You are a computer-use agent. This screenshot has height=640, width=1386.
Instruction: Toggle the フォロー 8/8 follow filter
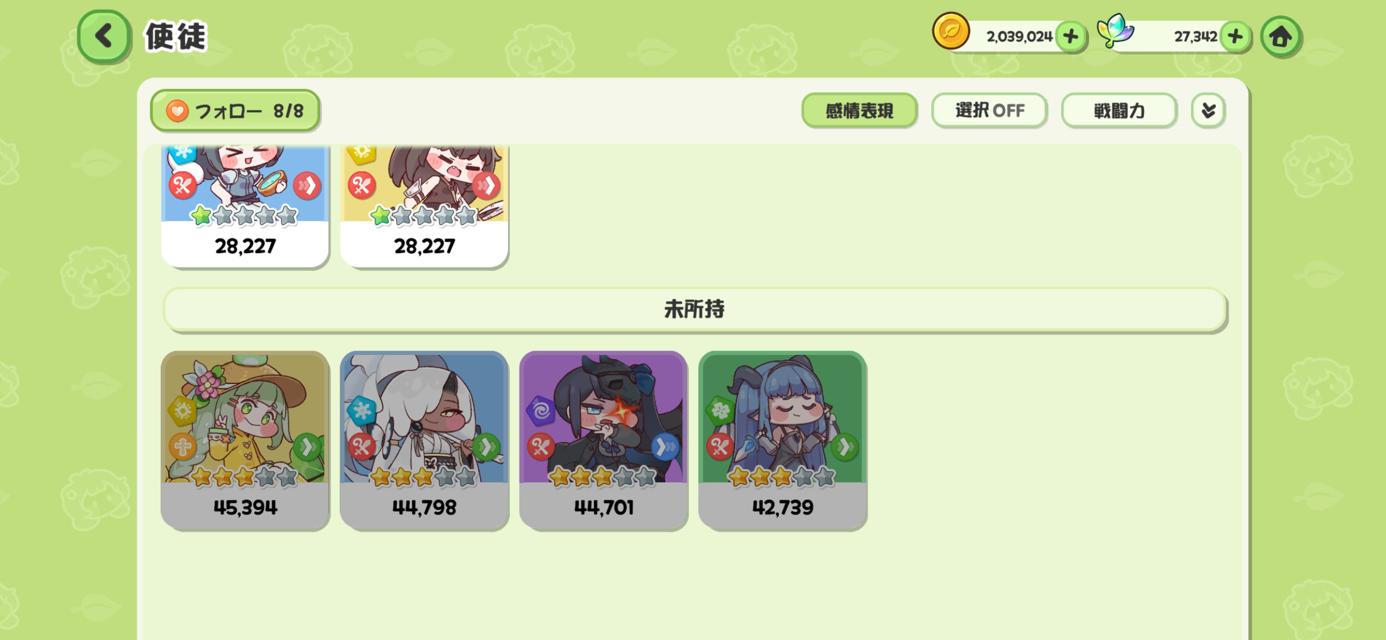[235, 110]
